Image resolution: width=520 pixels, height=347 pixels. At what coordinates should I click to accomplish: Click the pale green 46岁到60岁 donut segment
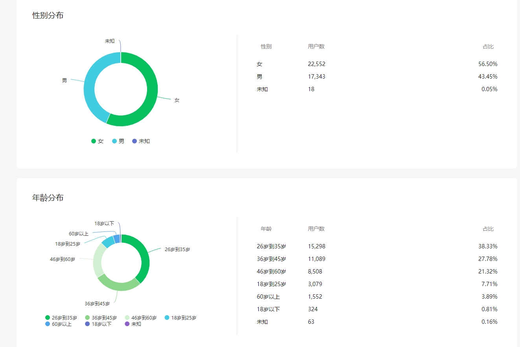tap(98, 260)
